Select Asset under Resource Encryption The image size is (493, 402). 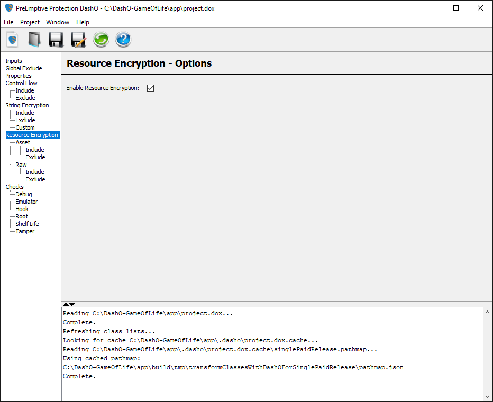[23, 142]
